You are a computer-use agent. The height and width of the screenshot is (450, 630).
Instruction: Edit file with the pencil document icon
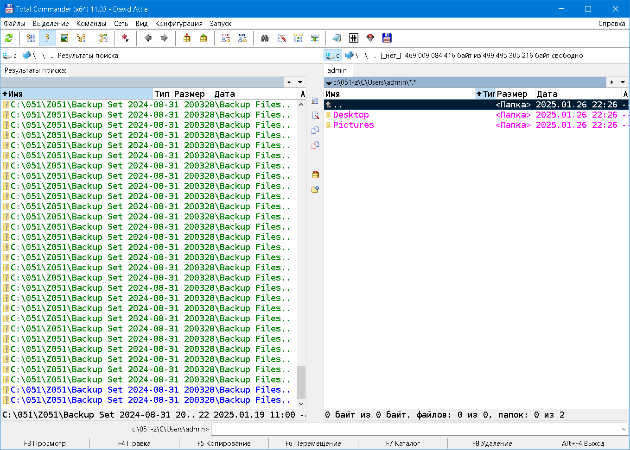pos(315,115)
